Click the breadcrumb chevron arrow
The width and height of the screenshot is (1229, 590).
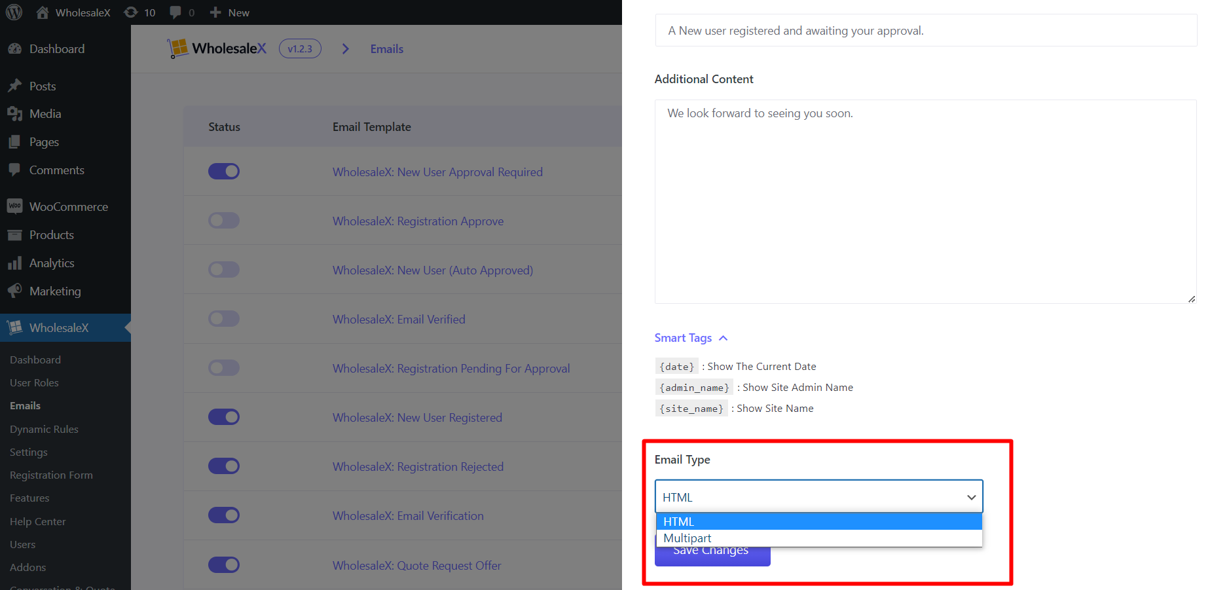click(x=346, y=49)
